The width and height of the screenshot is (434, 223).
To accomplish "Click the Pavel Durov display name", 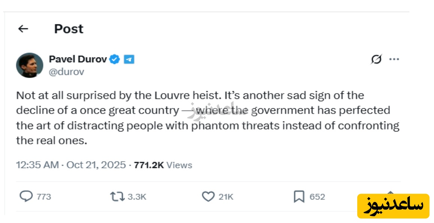I will [x=78, y=59].
